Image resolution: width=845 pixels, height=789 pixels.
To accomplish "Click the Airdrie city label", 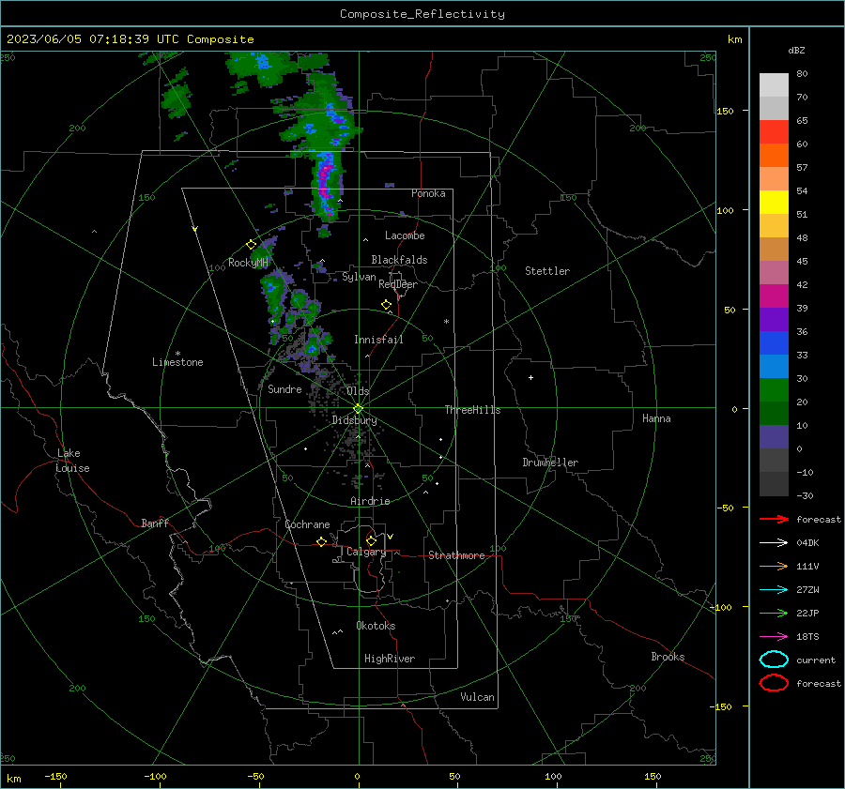I will tap(370, 501).
